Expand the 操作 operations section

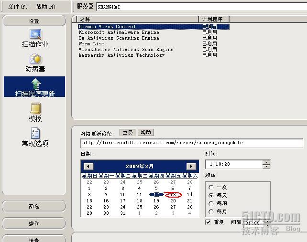tap(34, 223)
